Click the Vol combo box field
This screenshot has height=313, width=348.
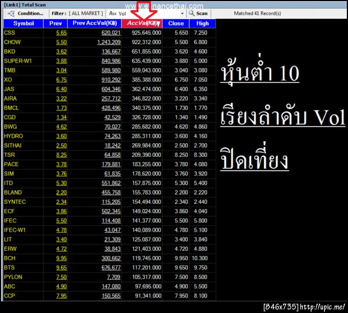(x=146, y=13)
